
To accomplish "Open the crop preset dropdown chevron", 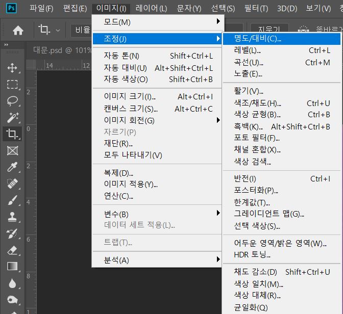I will 58,31.
